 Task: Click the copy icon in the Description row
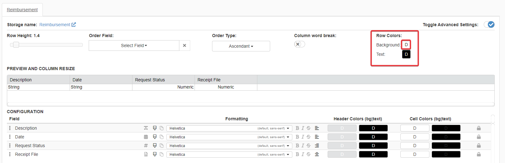click(x=161, y=128)
